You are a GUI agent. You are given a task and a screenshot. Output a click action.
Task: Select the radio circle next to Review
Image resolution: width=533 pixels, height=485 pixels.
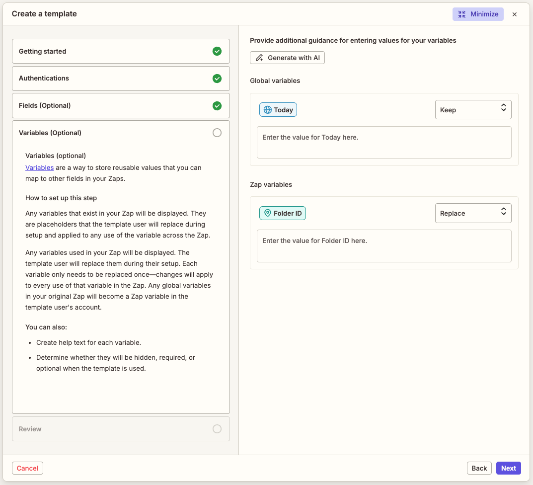[217, 429]
